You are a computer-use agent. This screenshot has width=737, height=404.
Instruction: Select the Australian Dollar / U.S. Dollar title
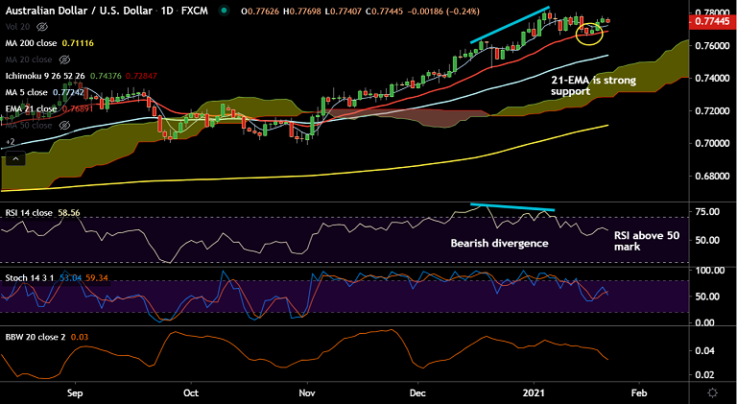point(79,11)
